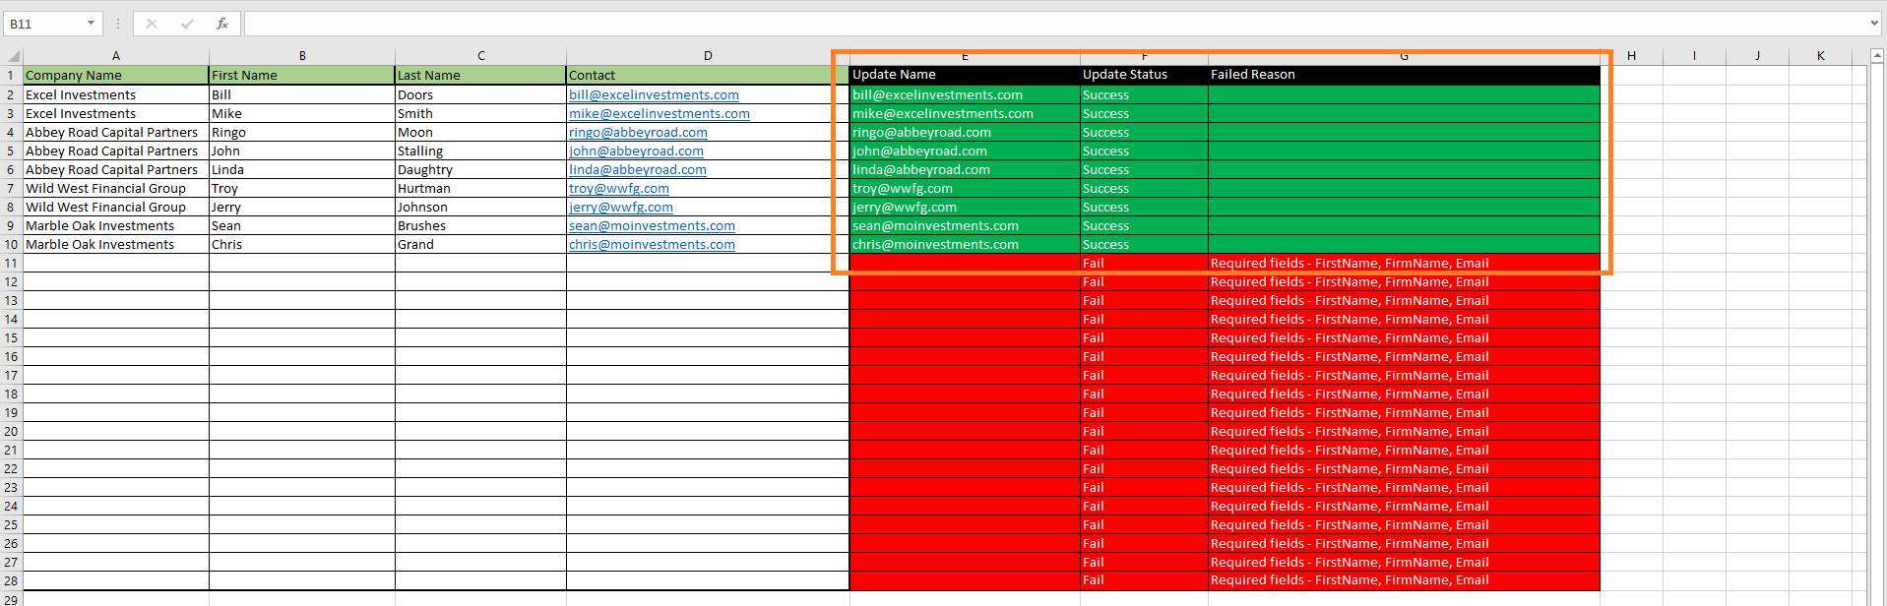Select the Fail cell in row 11
The image size is (1887, 606).
1144,263
